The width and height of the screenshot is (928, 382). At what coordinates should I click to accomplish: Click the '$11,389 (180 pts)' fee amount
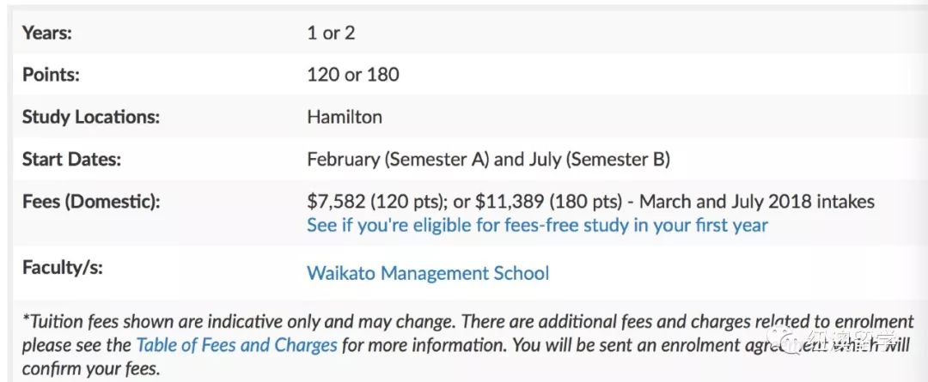coord(548,202)
